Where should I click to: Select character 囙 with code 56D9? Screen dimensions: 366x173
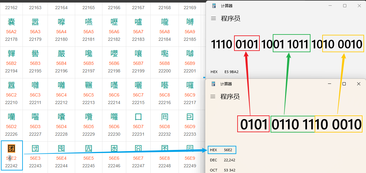pos(190,117)
